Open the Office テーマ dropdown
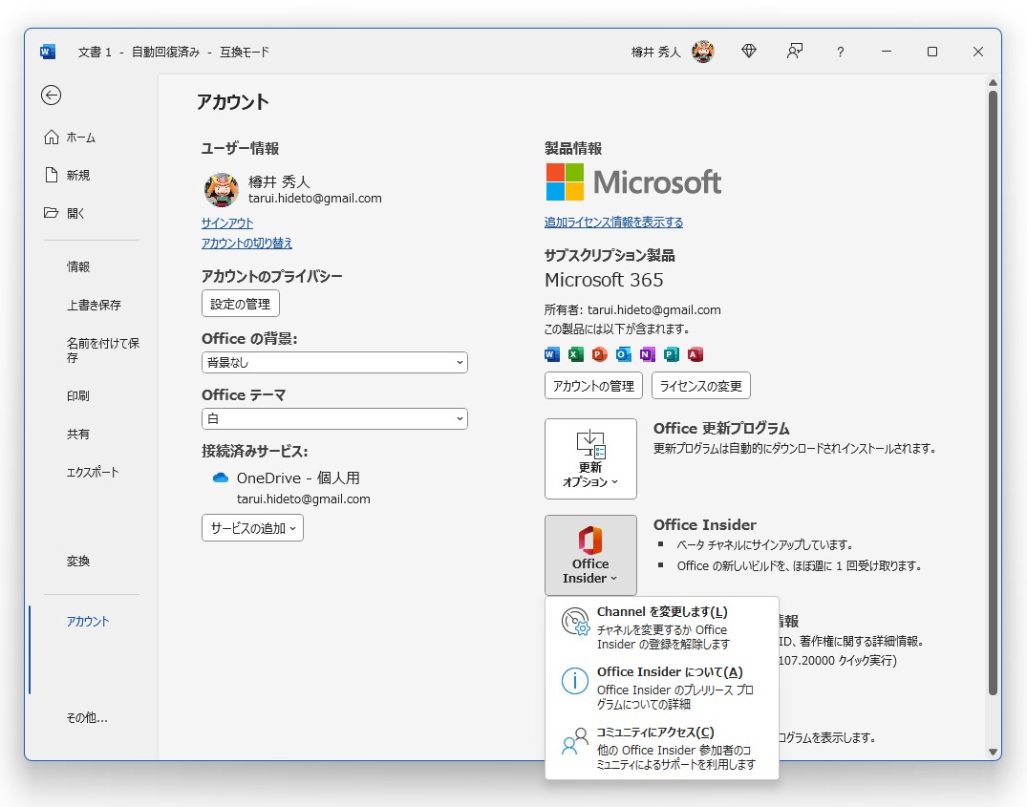The image size is (1027, 807). click(x=334, y=418)
